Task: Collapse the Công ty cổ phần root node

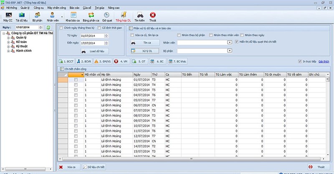Action: 4,33
